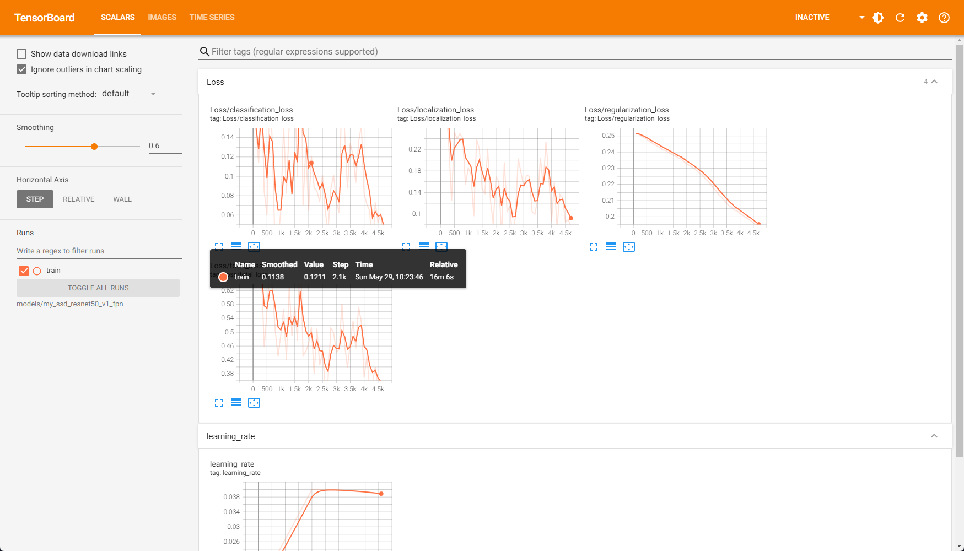Screen dimensions: 964x551
Task: Toggle y-axis log scale for classification_loss
Action: [236, 247]
